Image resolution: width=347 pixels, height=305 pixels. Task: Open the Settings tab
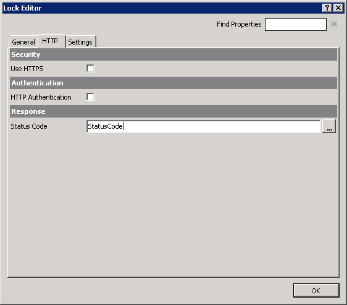coord(80,42)
